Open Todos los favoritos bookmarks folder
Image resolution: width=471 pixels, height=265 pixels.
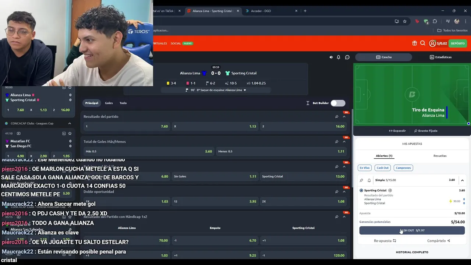pyautogui.click(x=452, y=31)
